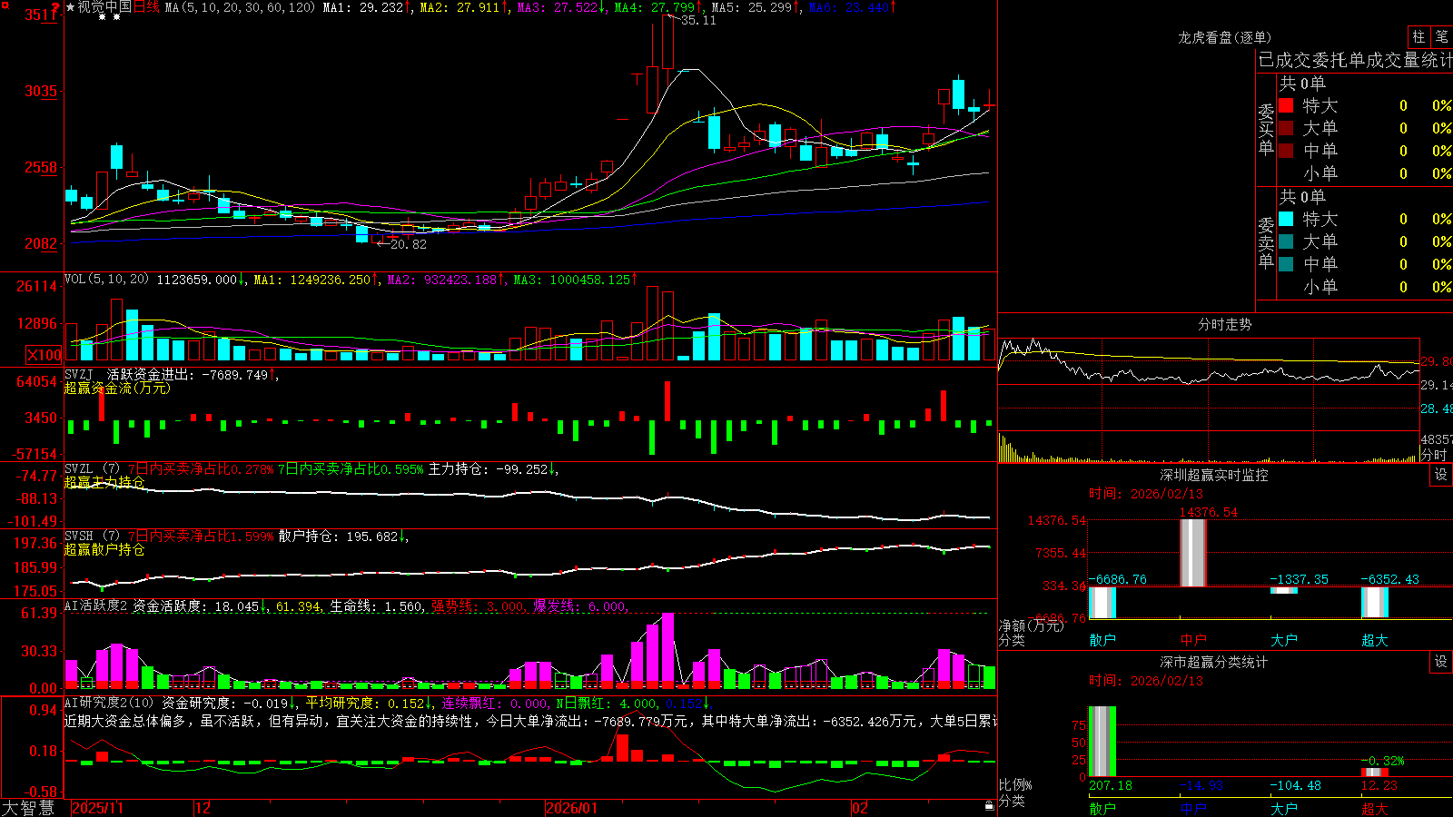Click the VOL(5,10,20) indicator label
This screenshot has height=817, width=1453.
tap(106, 280)
